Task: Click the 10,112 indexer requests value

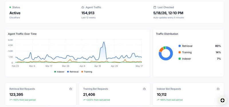Action: (162, 94)
